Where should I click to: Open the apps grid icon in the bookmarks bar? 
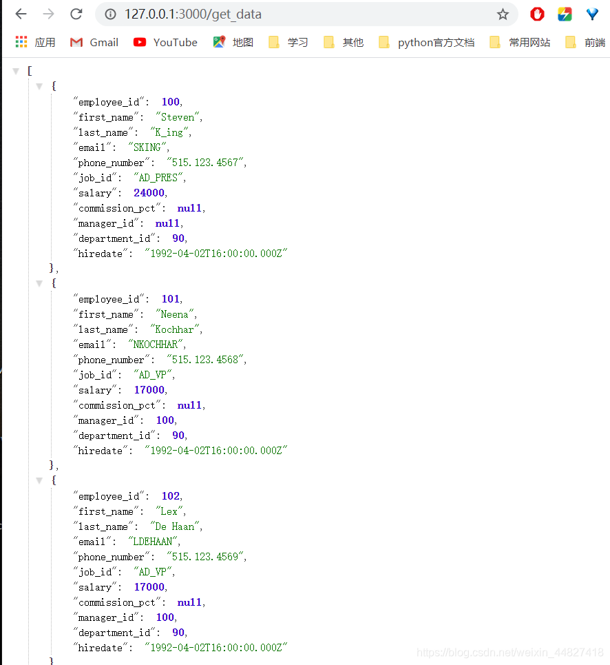21,42
